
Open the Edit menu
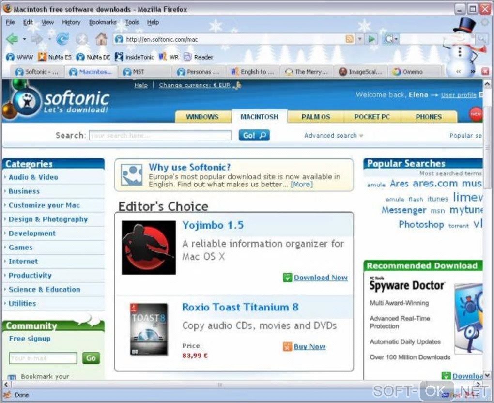[28, 22]
